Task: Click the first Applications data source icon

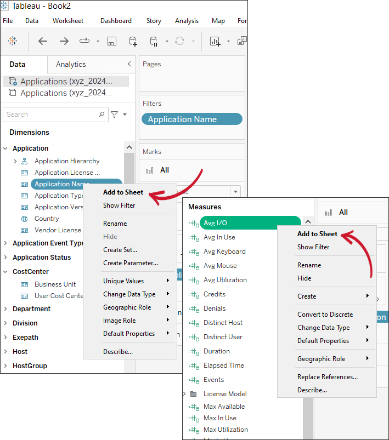Action: click(x=13, y=82)
